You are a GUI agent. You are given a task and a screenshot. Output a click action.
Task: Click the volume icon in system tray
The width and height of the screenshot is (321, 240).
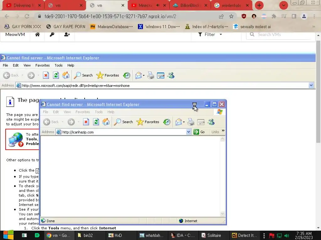click(x=287, y=236)
